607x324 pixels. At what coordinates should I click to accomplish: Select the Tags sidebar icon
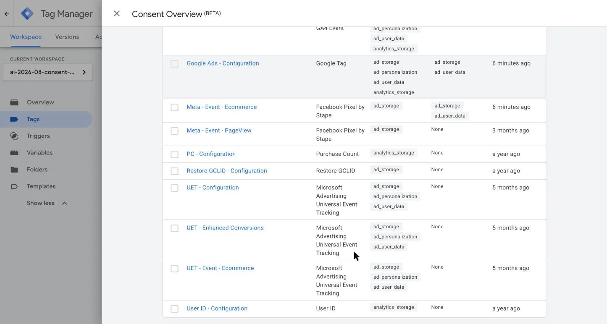pyautogui.click(x=14, y=119)
